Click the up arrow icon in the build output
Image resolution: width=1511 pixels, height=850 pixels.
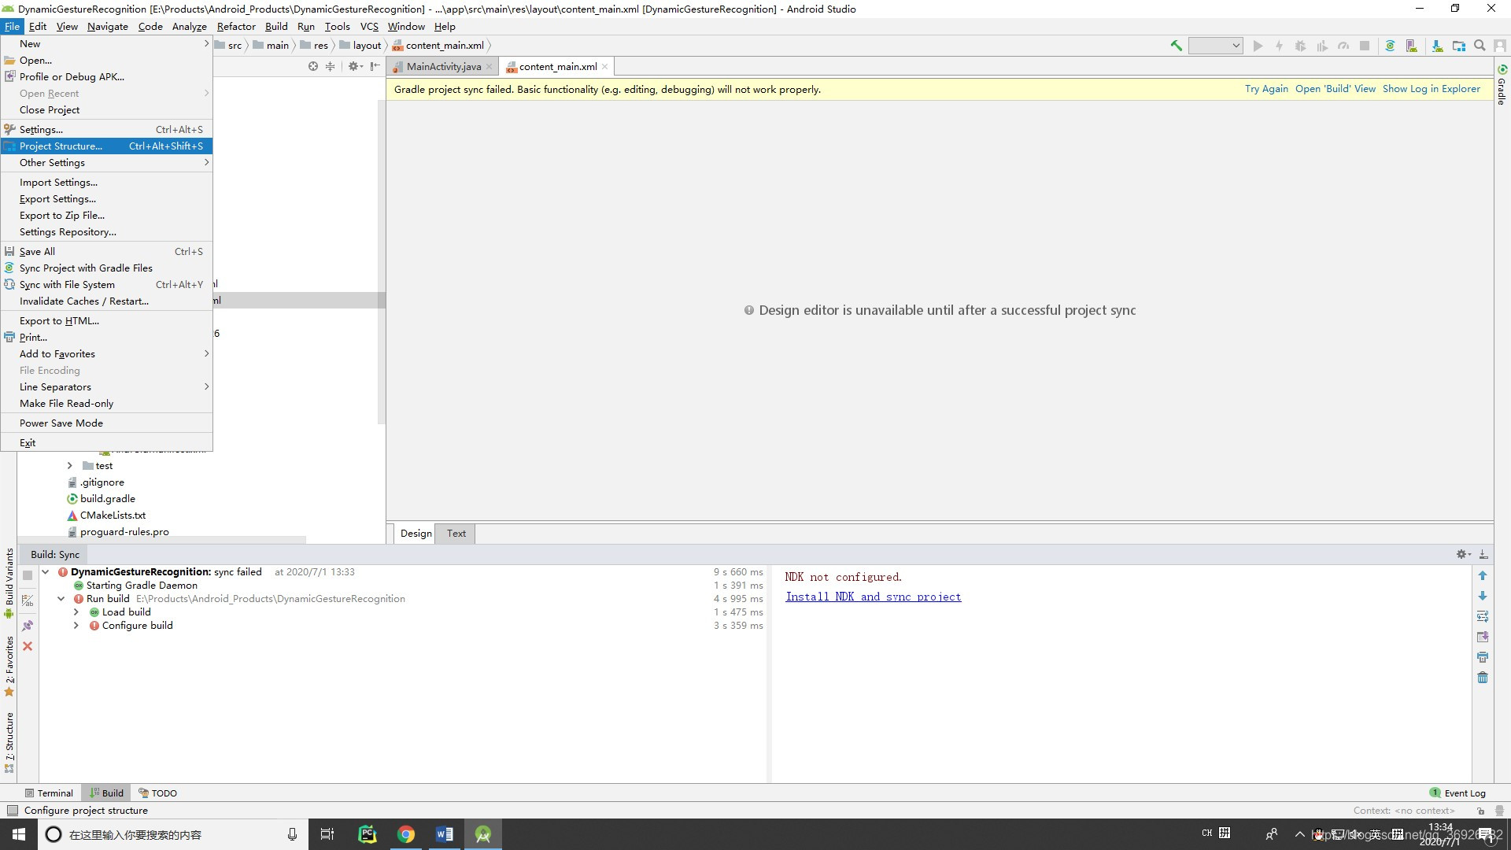tap(1483, 576)
